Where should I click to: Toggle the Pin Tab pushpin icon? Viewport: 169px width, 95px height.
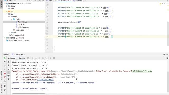coord(4,90)
